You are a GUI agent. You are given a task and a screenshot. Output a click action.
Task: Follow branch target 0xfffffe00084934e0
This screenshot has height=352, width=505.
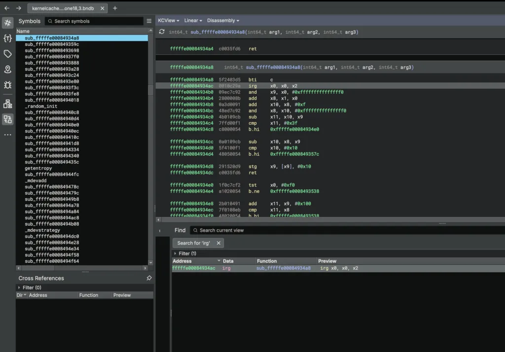(294, 129)
